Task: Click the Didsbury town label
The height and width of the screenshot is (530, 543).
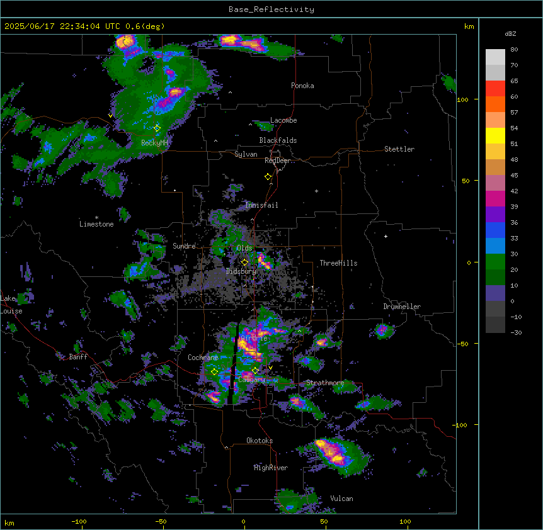Action: [241, 271]
